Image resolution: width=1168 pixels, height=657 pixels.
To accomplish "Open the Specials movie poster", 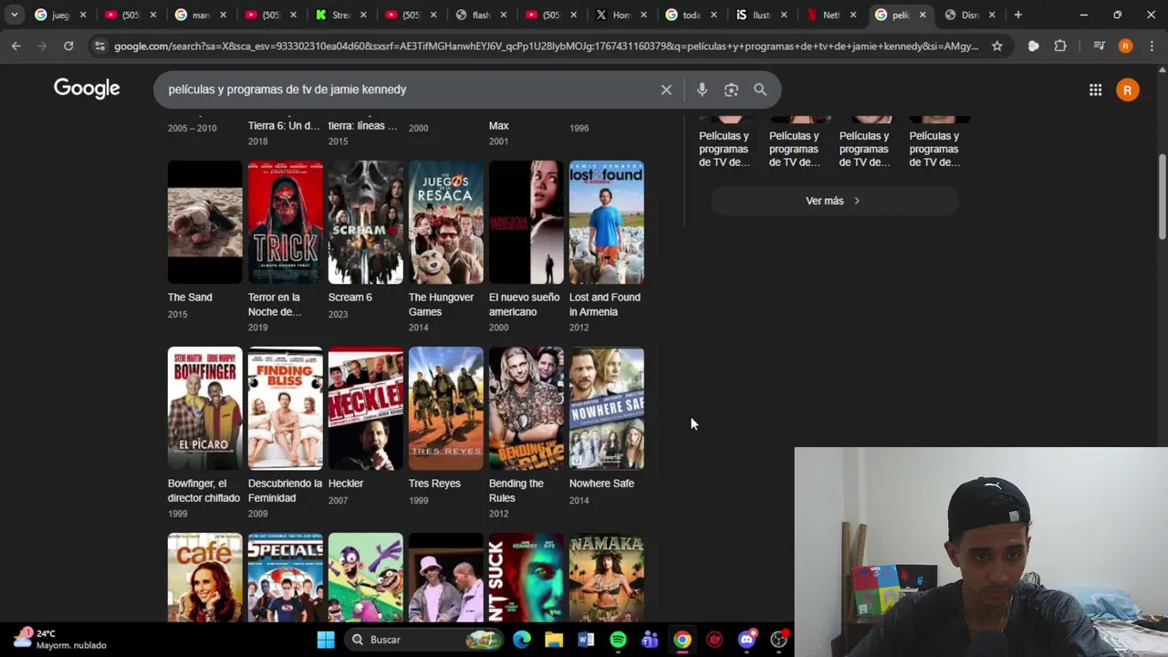I will [x=286, y=578].
